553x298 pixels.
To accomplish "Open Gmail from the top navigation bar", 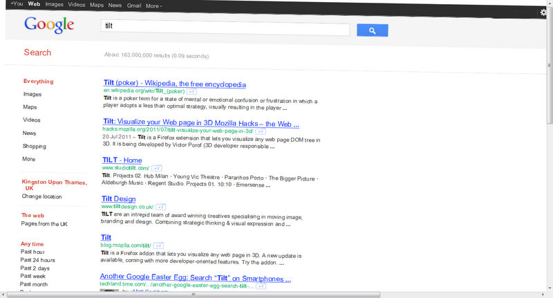I will [x=135, y=6].
